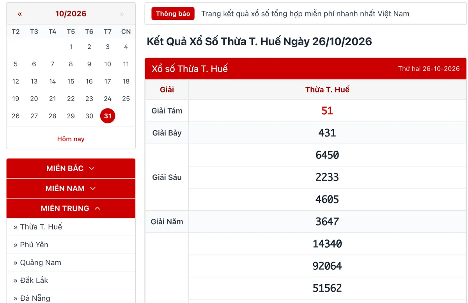
Task: Expand the MIỀN NAM region menu
Action: point(71,188)
